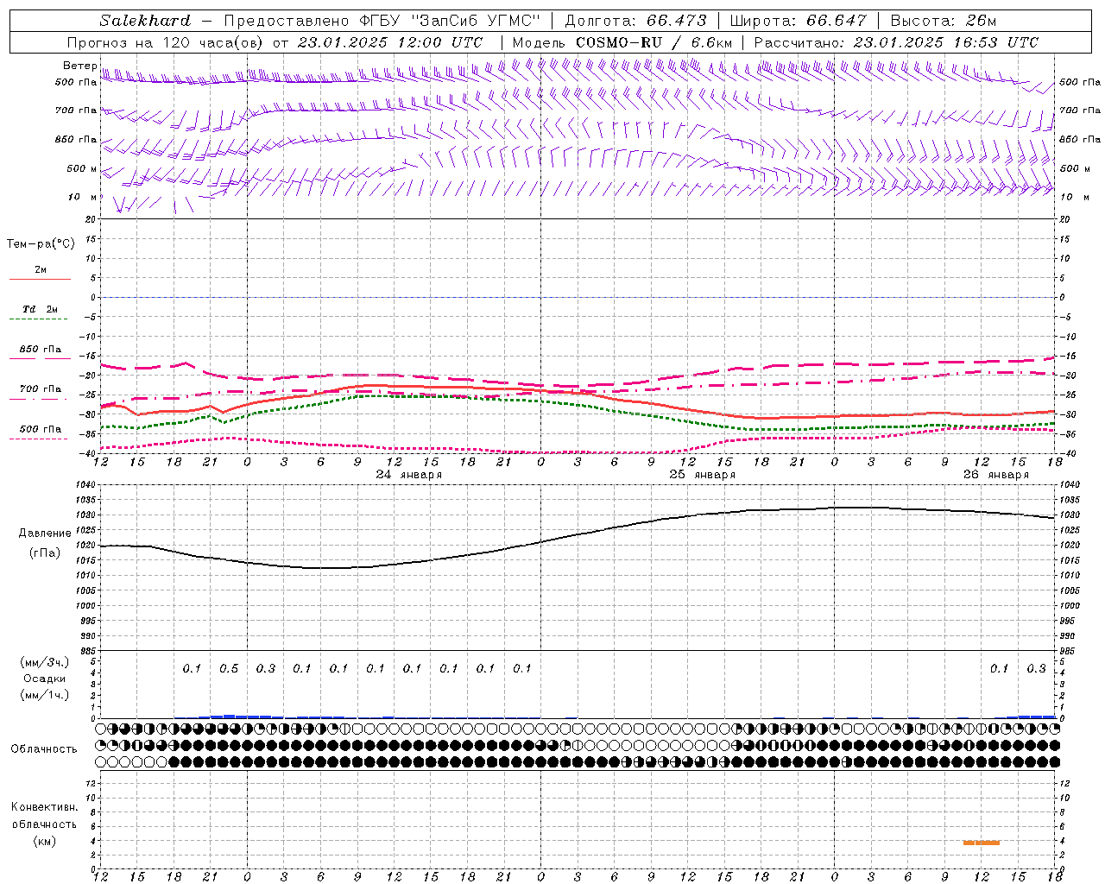Click the "Ветер" wind panel label
This screenshot has width=1105, height=884.
[79, 66]
